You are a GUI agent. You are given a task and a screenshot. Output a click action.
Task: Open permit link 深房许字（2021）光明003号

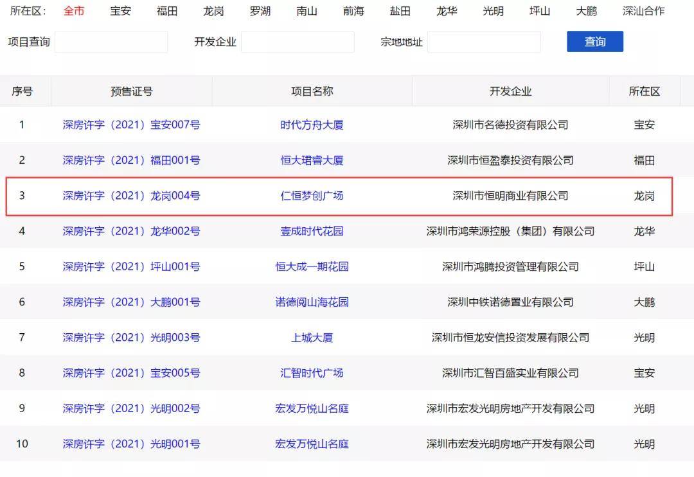(x=131, y=337)
